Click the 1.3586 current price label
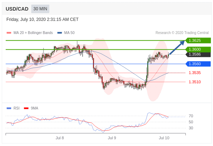This screenshot has width=213, height=146. 198,54
